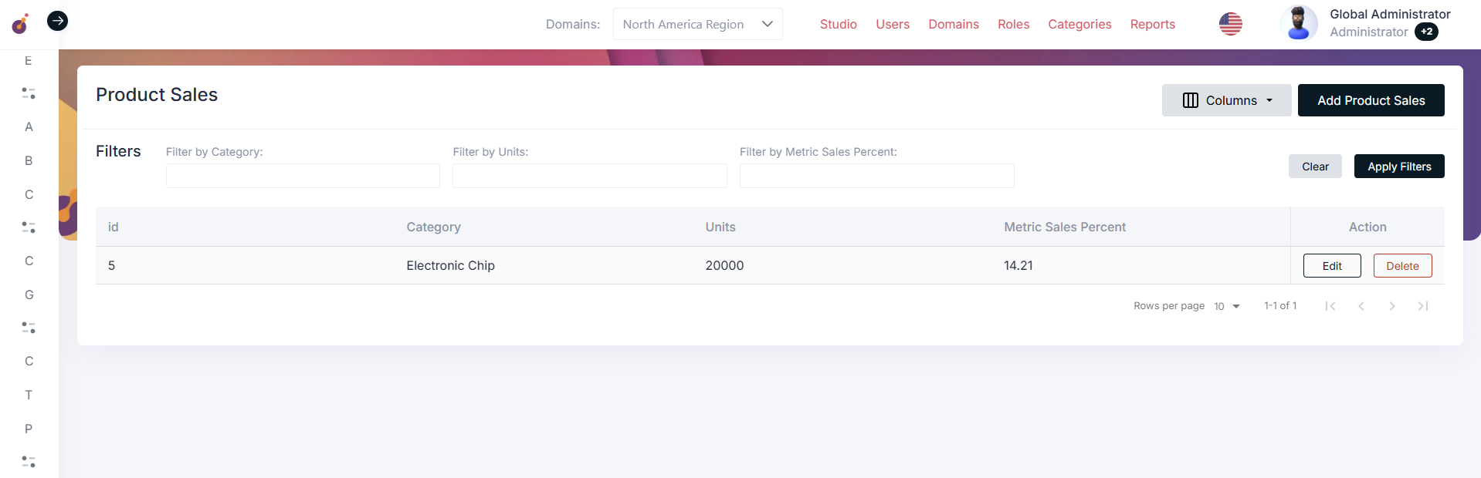Open the Studio menu
Viewport: 1481px width, 478px height.
838,24
